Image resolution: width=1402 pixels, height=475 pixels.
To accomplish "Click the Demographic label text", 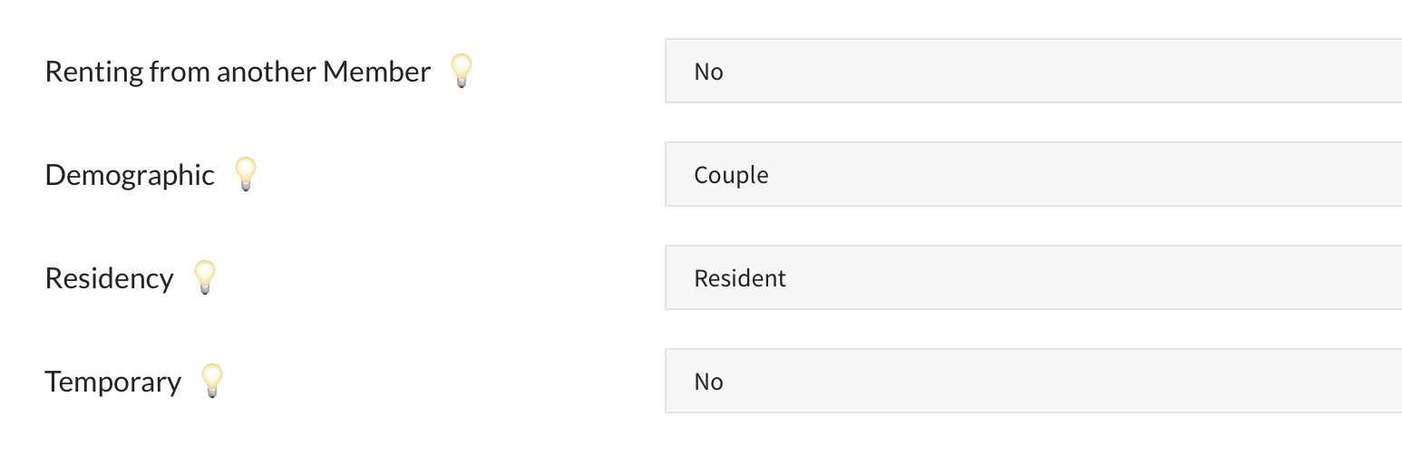I will pos(130,175).
